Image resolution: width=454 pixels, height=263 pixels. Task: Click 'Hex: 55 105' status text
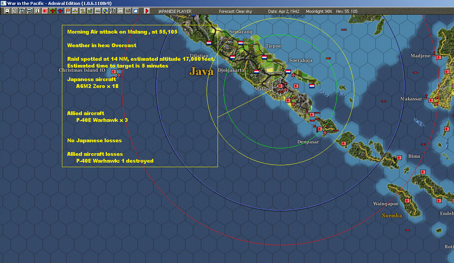(346, 11)
